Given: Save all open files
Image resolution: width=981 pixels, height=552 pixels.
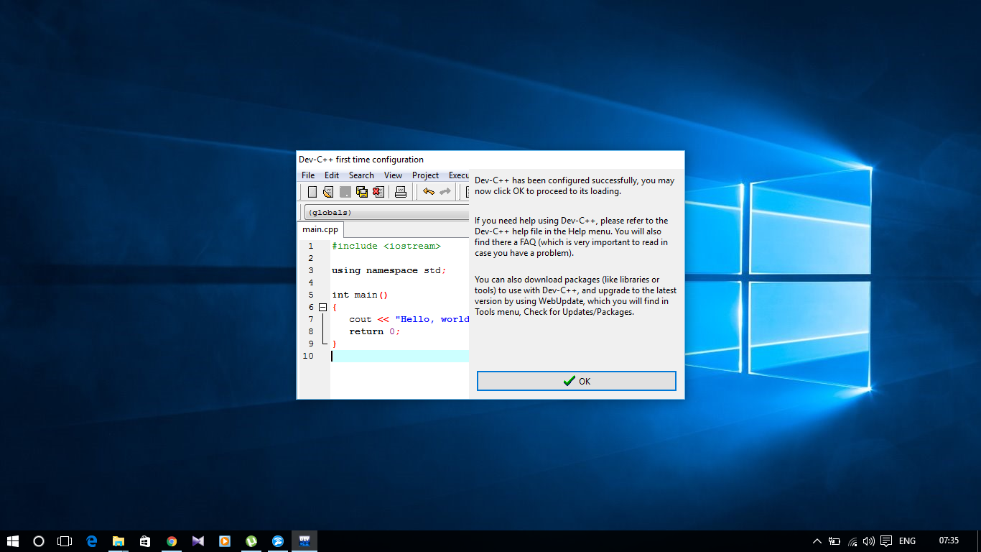Looking at the screenshot, I should click(361, 191).
